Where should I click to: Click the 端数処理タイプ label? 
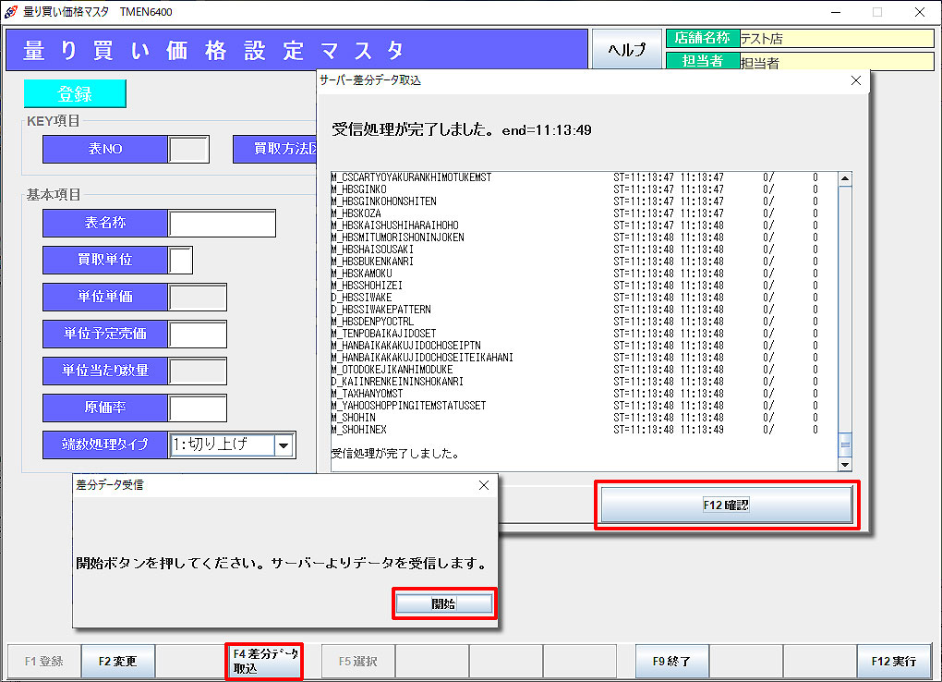105,445
